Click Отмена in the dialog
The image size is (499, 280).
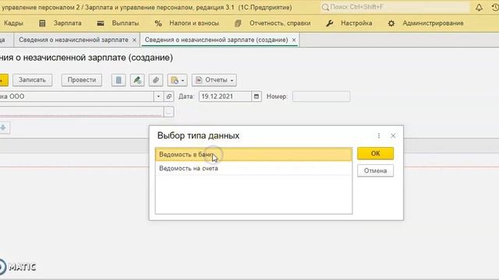[x=375, y=171]
